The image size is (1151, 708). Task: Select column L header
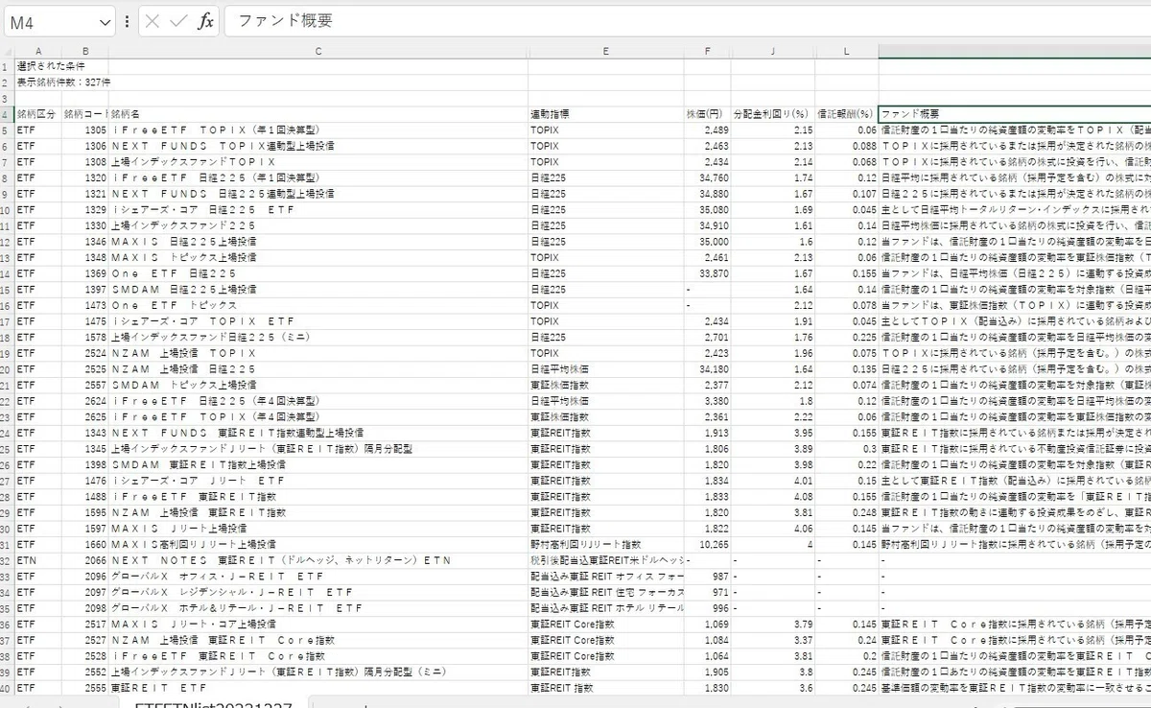pos(847,50)
